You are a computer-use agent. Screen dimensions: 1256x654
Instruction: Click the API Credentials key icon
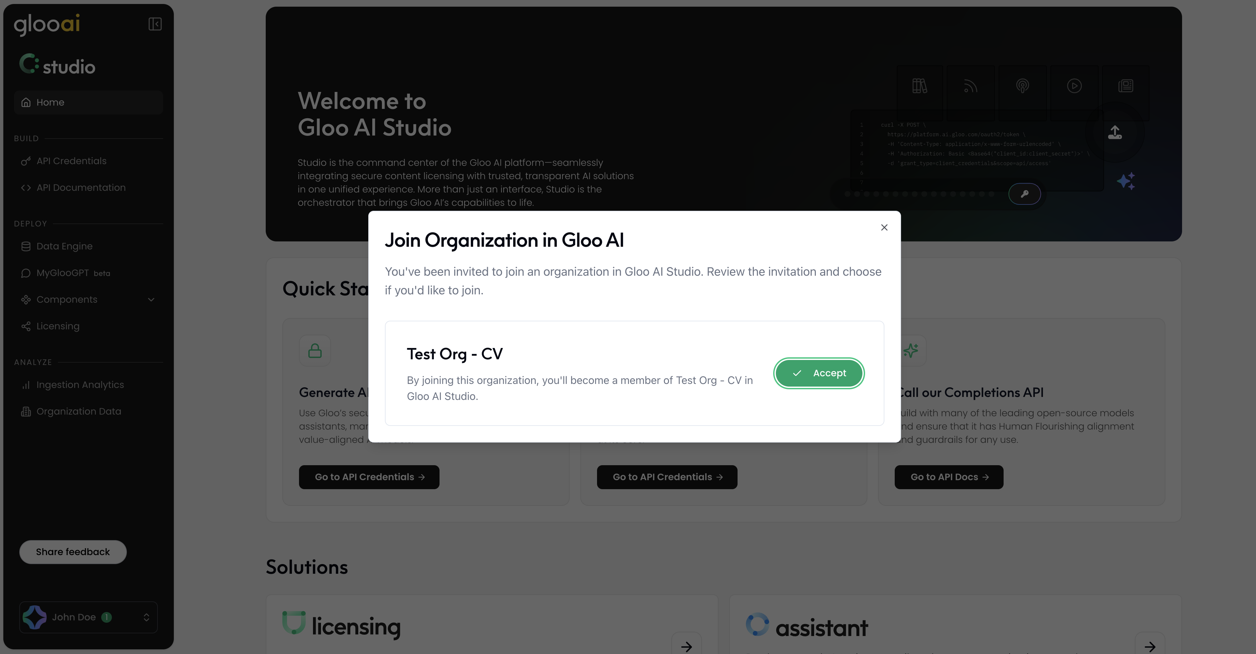tap(26, 161)
